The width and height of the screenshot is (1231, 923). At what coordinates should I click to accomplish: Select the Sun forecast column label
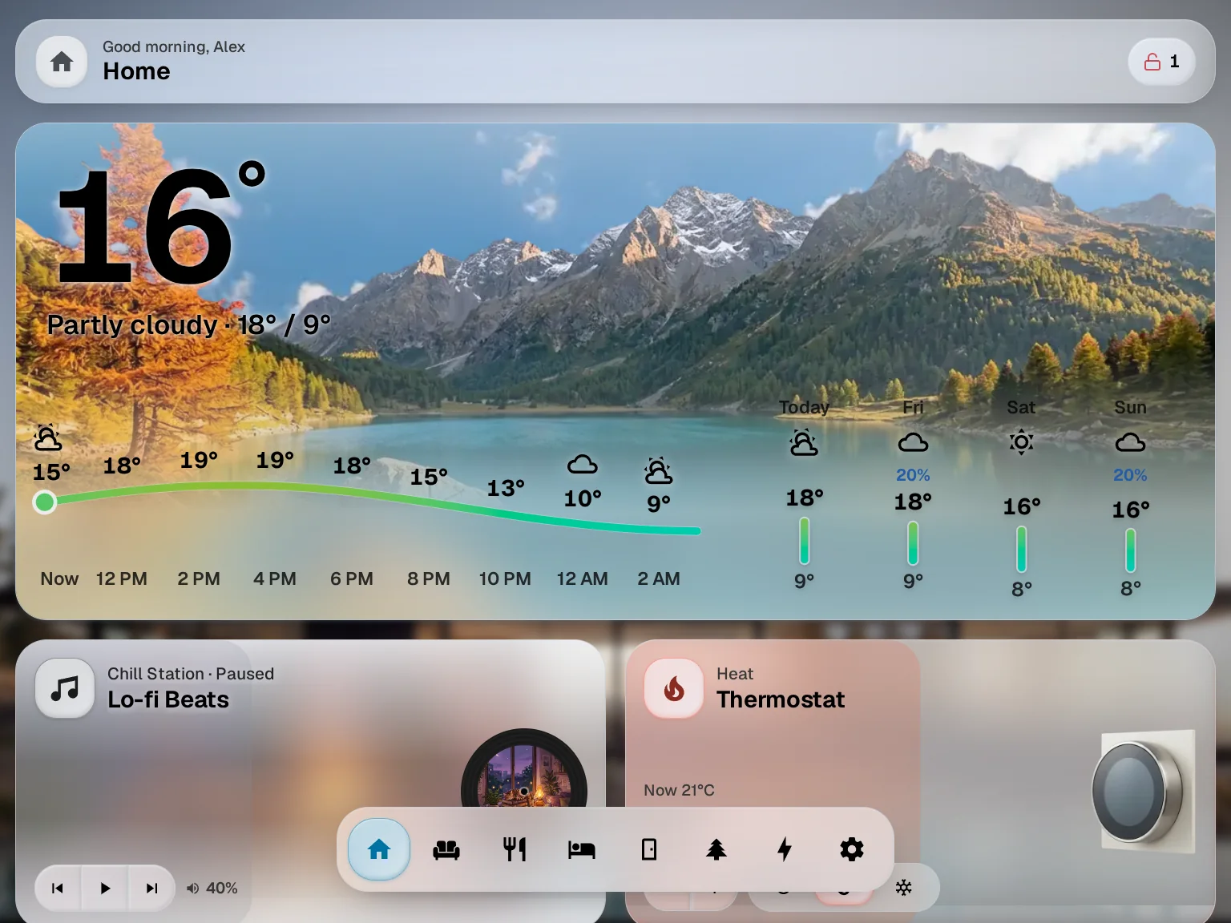pos(1130,407)
